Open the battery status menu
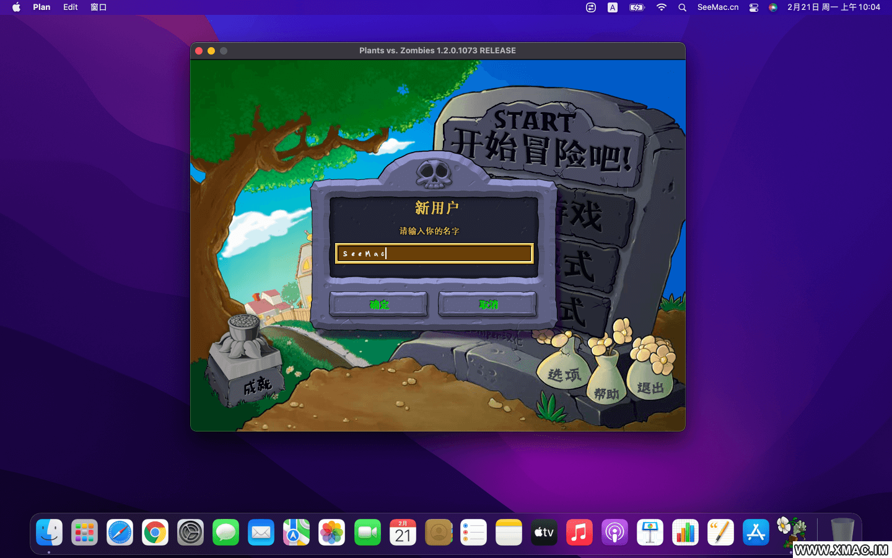This screenshot has width=892, height=558. (x=637, y=7)
